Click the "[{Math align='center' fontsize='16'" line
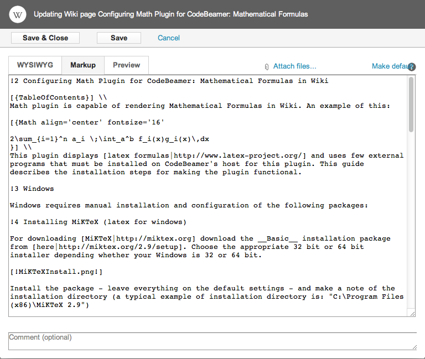The width and height of the screenshot is (425, 359). tap(87, 122)
